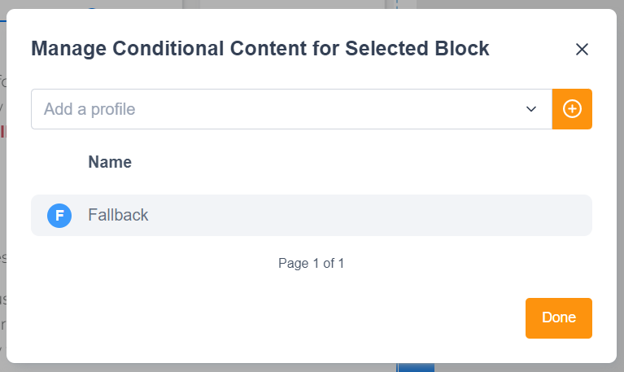Click the blue F avatar icon
The width and height of the screenshot is (624, 372).
[59, 216]
